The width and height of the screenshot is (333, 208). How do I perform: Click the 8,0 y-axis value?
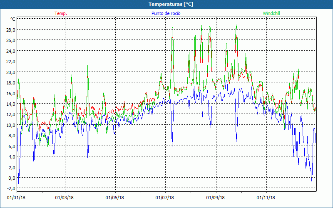point(12,136)
